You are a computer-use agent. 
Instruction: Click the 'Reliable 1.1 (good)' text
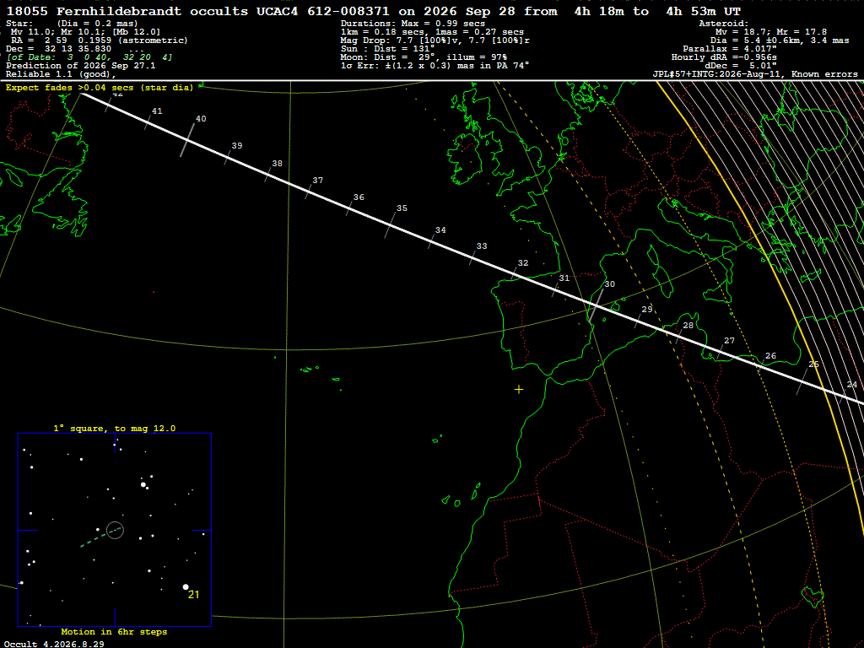pos(61,74)
